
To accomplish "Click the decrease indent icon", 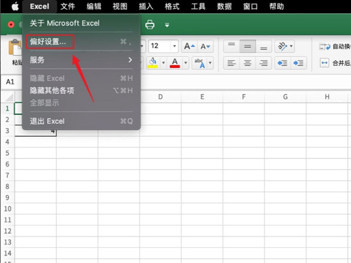I will coord(283,63).
